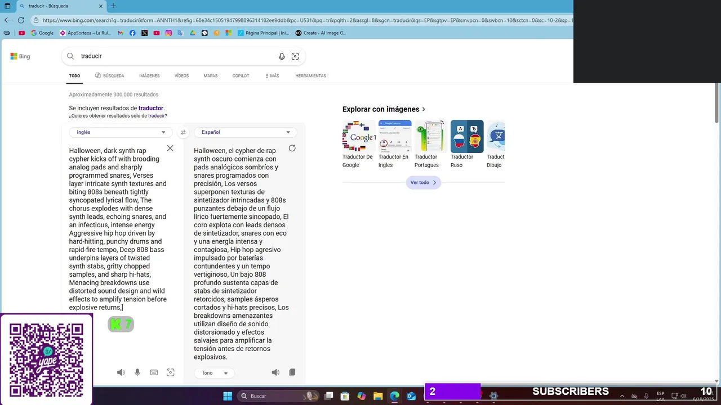Open the Google bookmark
Image resolution: width=721 pixels, height=405 pixels.
[x=42, y=33]
